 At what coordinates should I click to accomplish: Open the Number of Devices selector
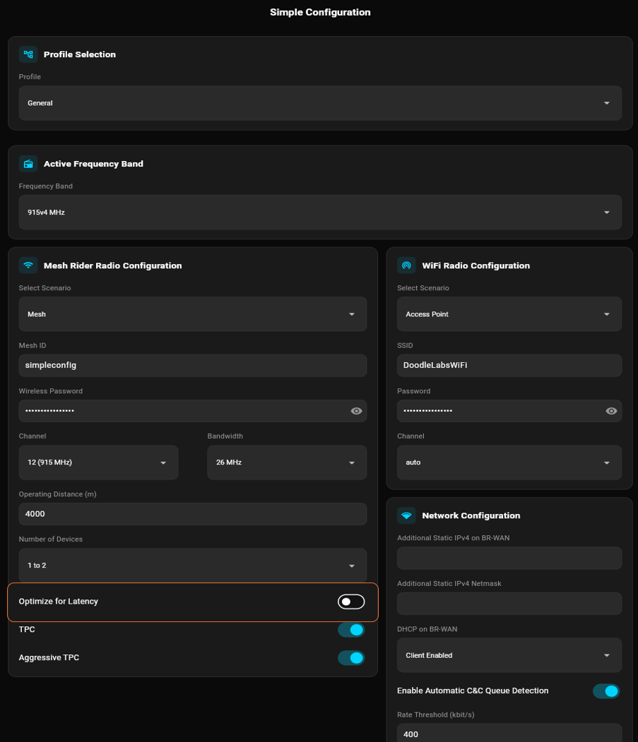[192, 565]
